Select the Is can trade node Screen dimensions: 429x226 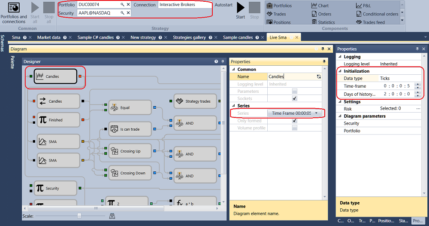click(130, 129)
